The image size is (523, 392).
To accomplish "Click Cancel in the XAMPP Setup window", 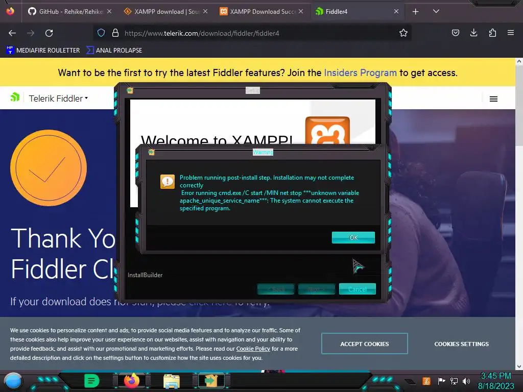I will [357, 289].
